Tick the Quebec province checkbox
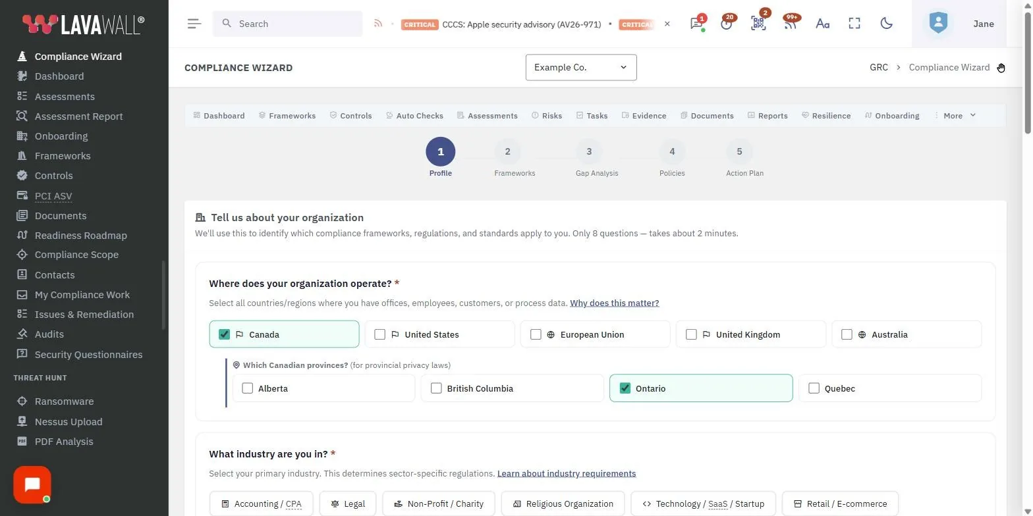Screen dimensions: 1033x516 pos(814,388)
